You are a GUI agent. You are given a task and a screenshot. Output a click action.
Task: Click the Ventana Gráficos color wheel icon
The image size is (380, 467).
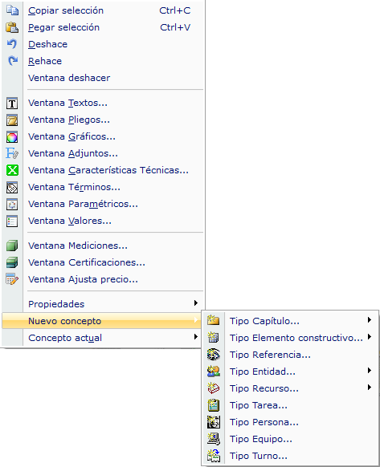tap(12, 137)
